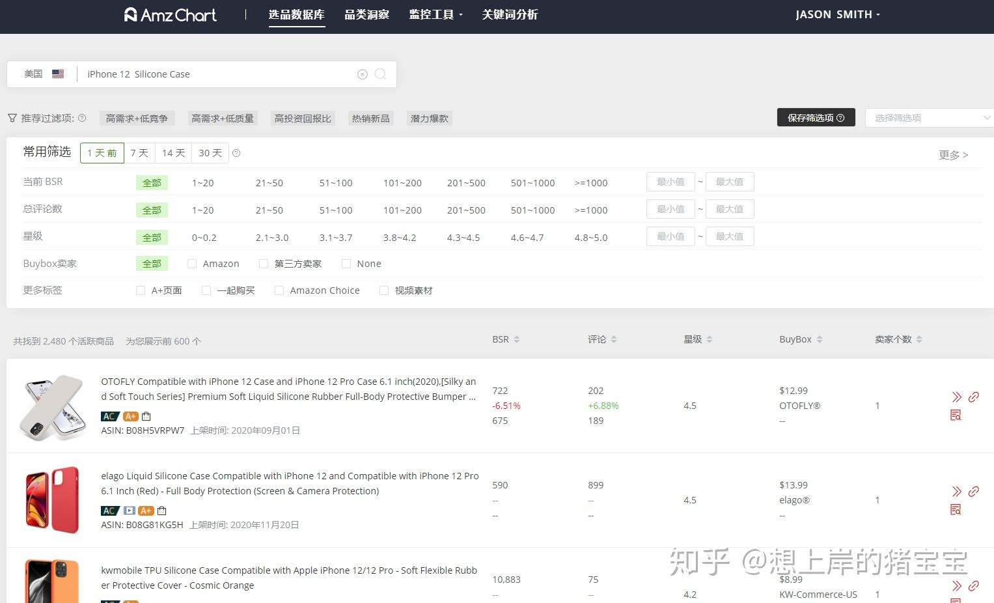Open elago red case thumbnail
Viewport: 994px width, 603px height.
[53, 499]
